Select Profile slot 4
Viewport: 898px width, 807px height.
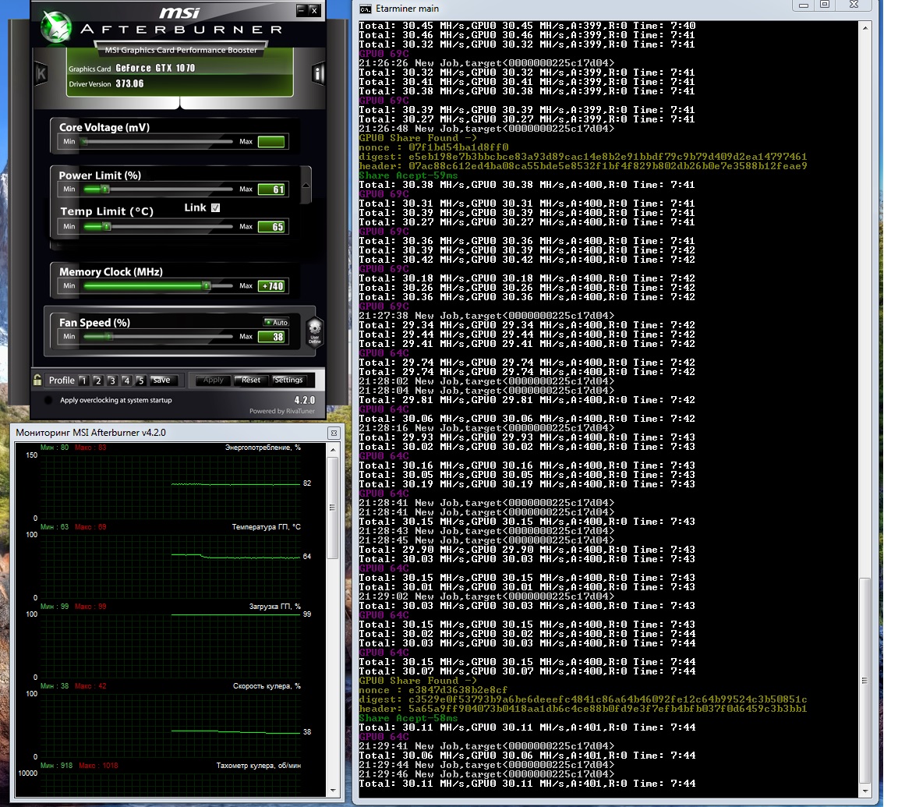pyautogui.click(x=126, y=380)
